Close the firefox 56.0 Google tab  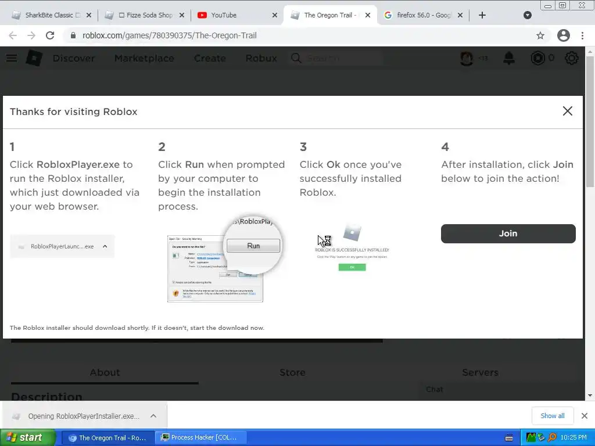460,15
